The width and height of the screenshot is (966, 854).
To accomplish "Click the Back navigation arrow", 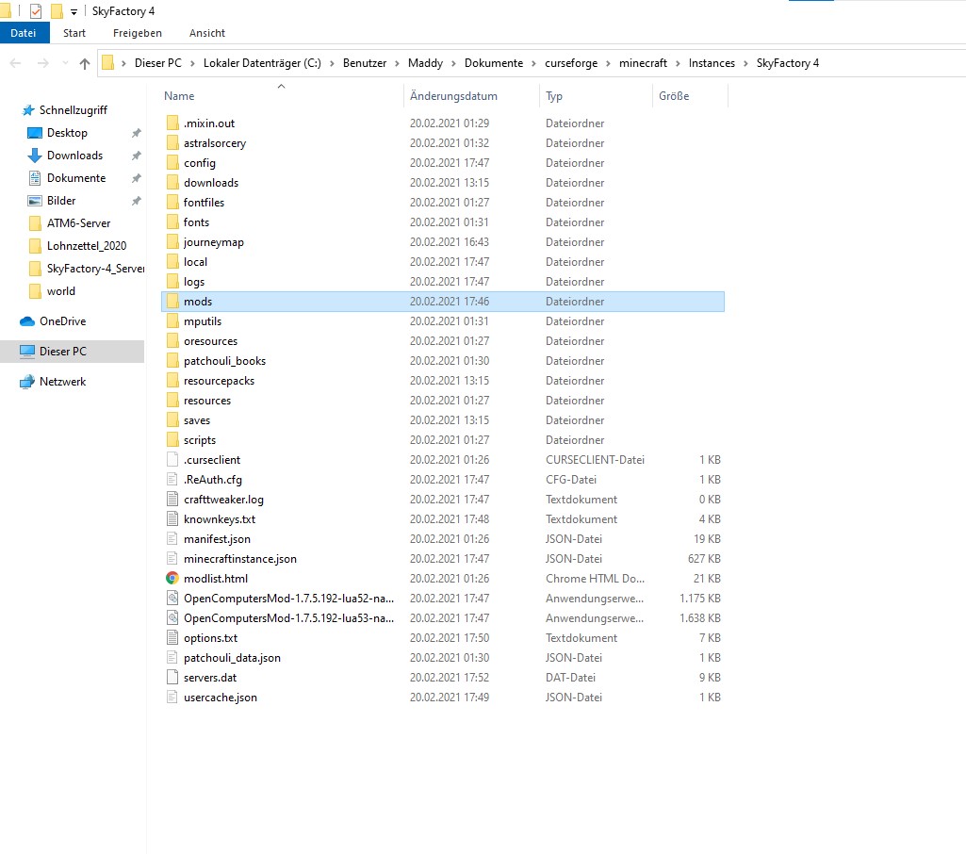I will click(x=16, y=63).
